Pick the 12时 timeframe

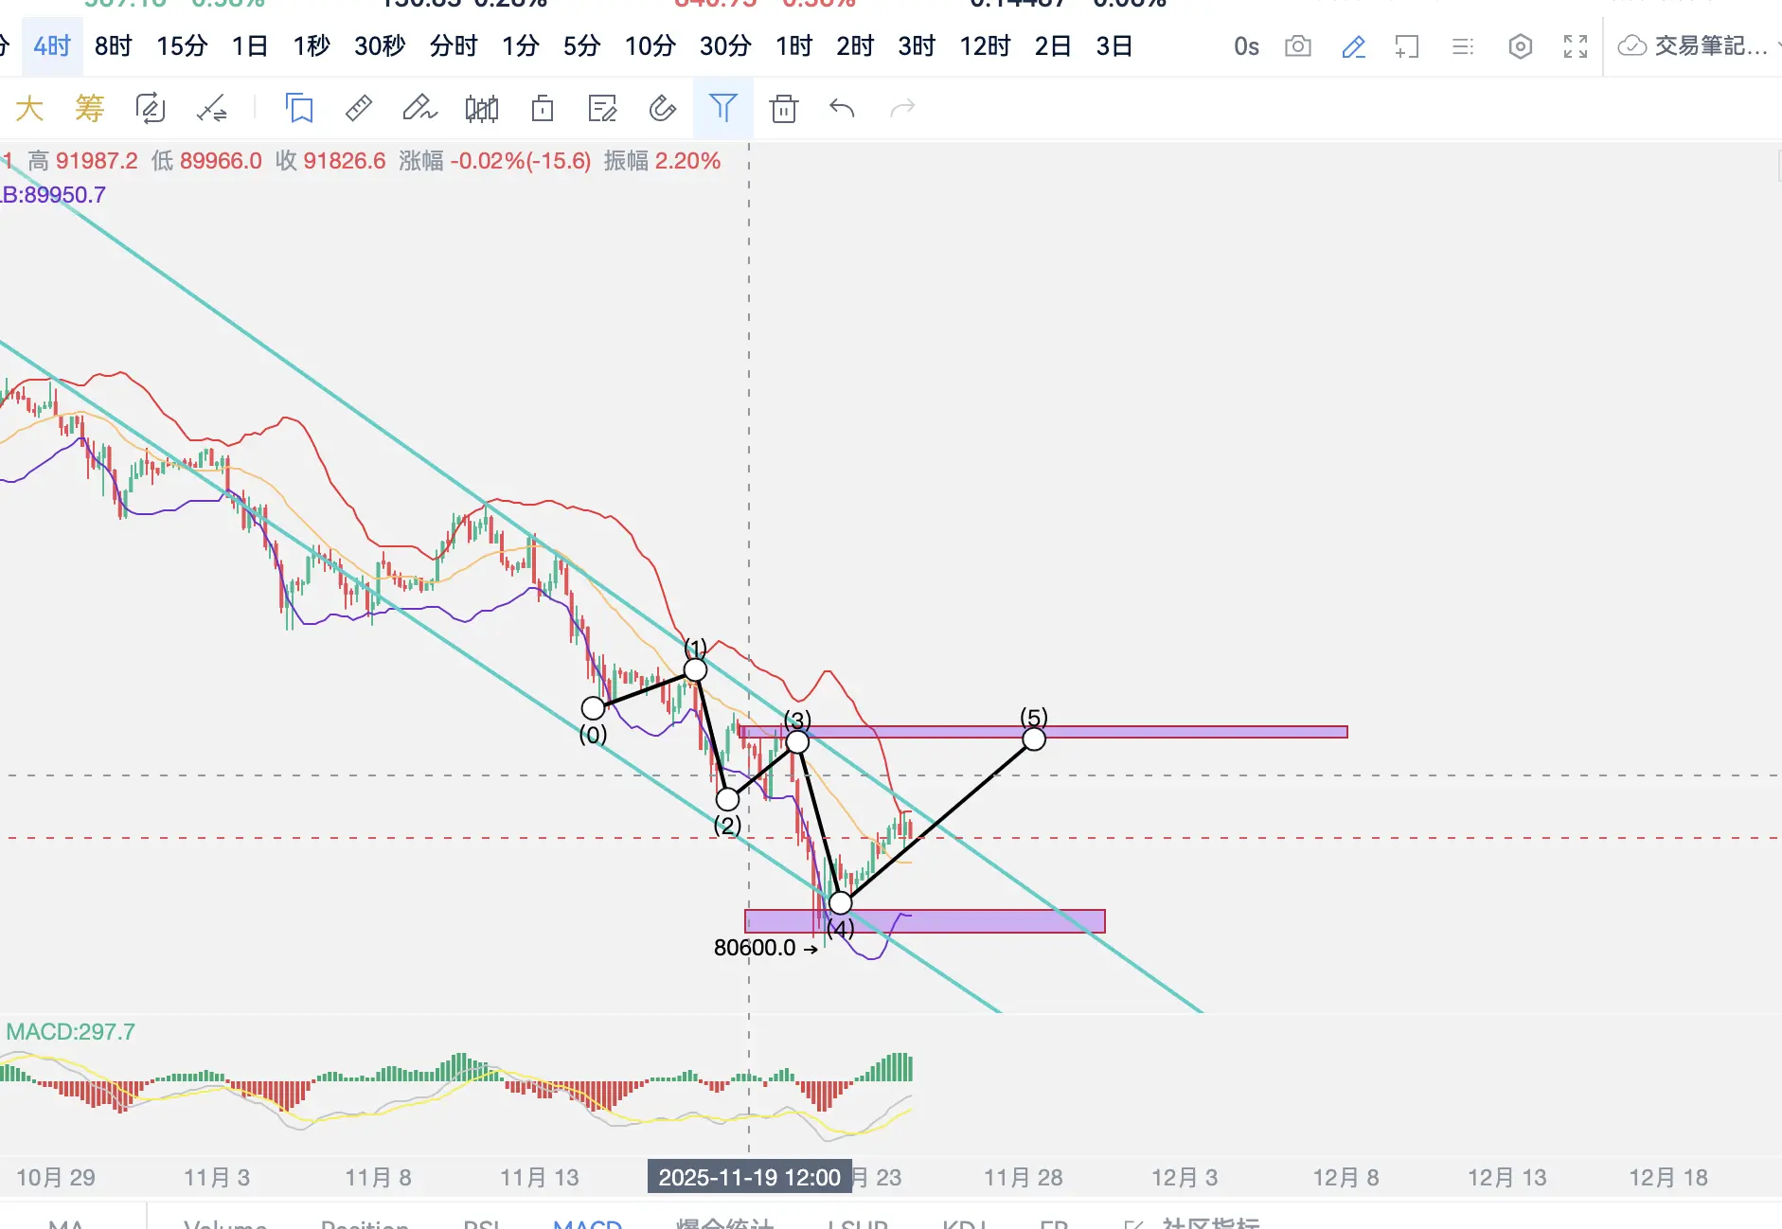click(x=985, y=46)
